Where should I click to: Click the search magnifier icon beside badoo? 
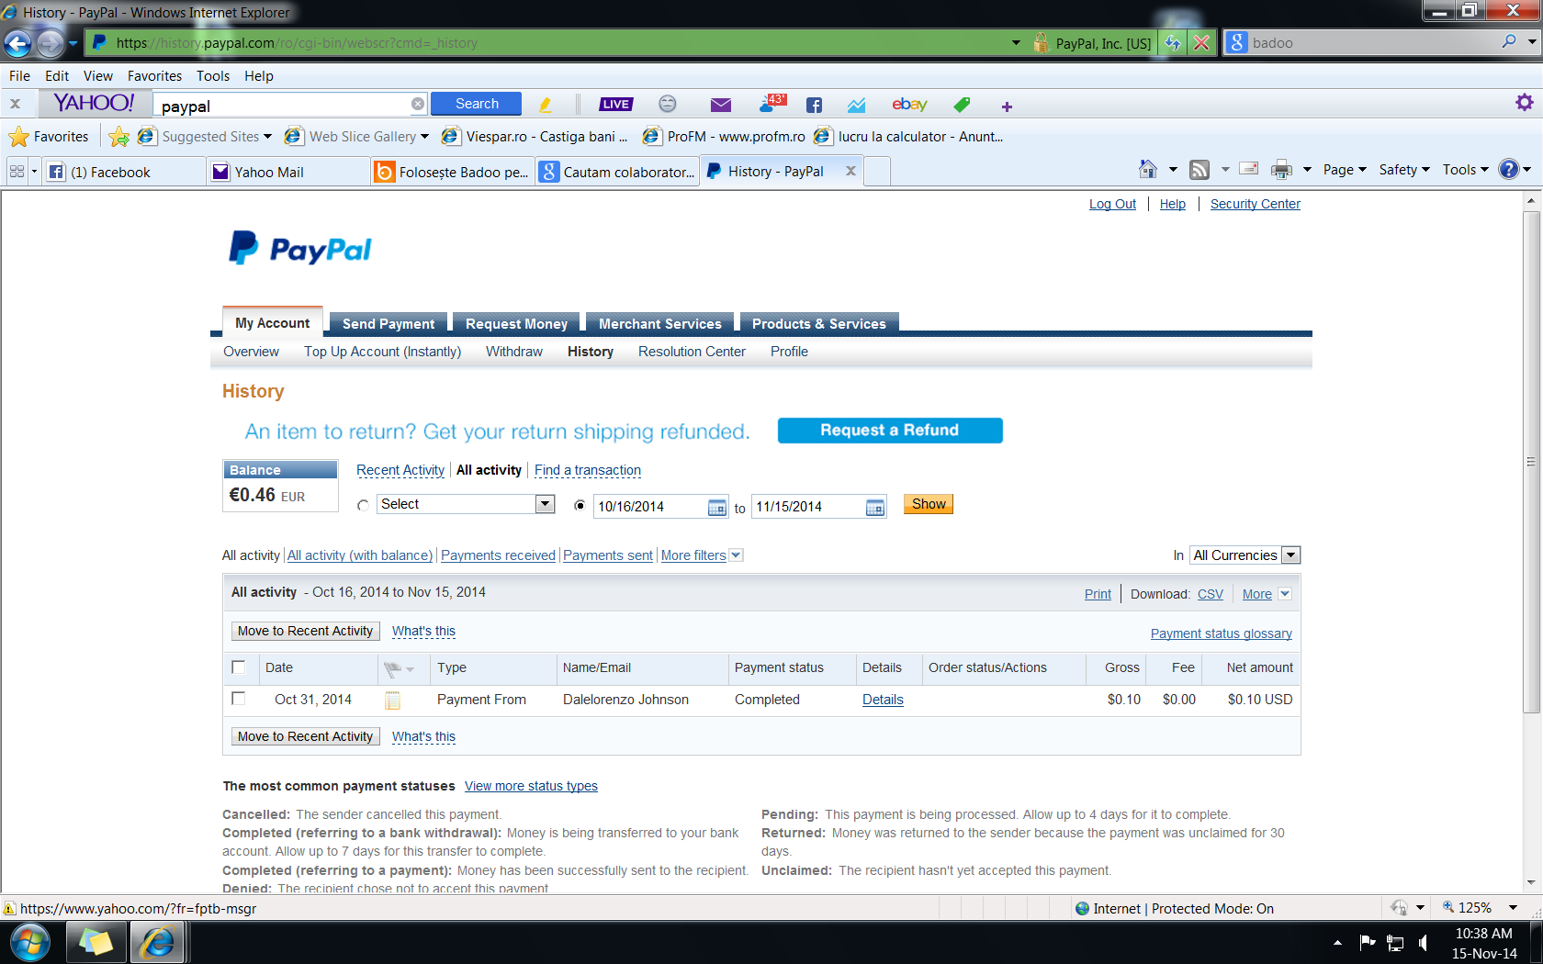1508,42
